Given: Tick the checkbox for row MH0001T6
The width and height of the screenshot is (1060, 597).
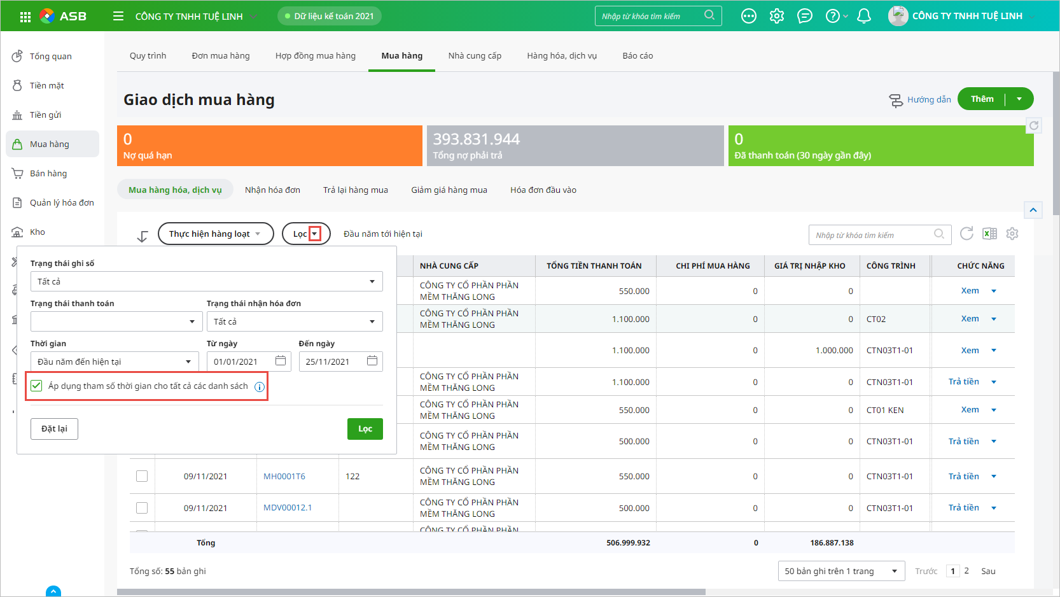Looking at the screenshot, I should (142, 476).
